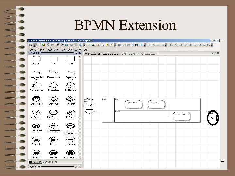Pin the Diagram Tree panel

76,167
